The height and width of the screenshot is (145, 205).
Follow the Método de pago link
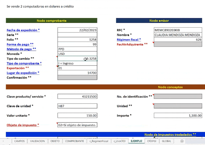point(21,49)
